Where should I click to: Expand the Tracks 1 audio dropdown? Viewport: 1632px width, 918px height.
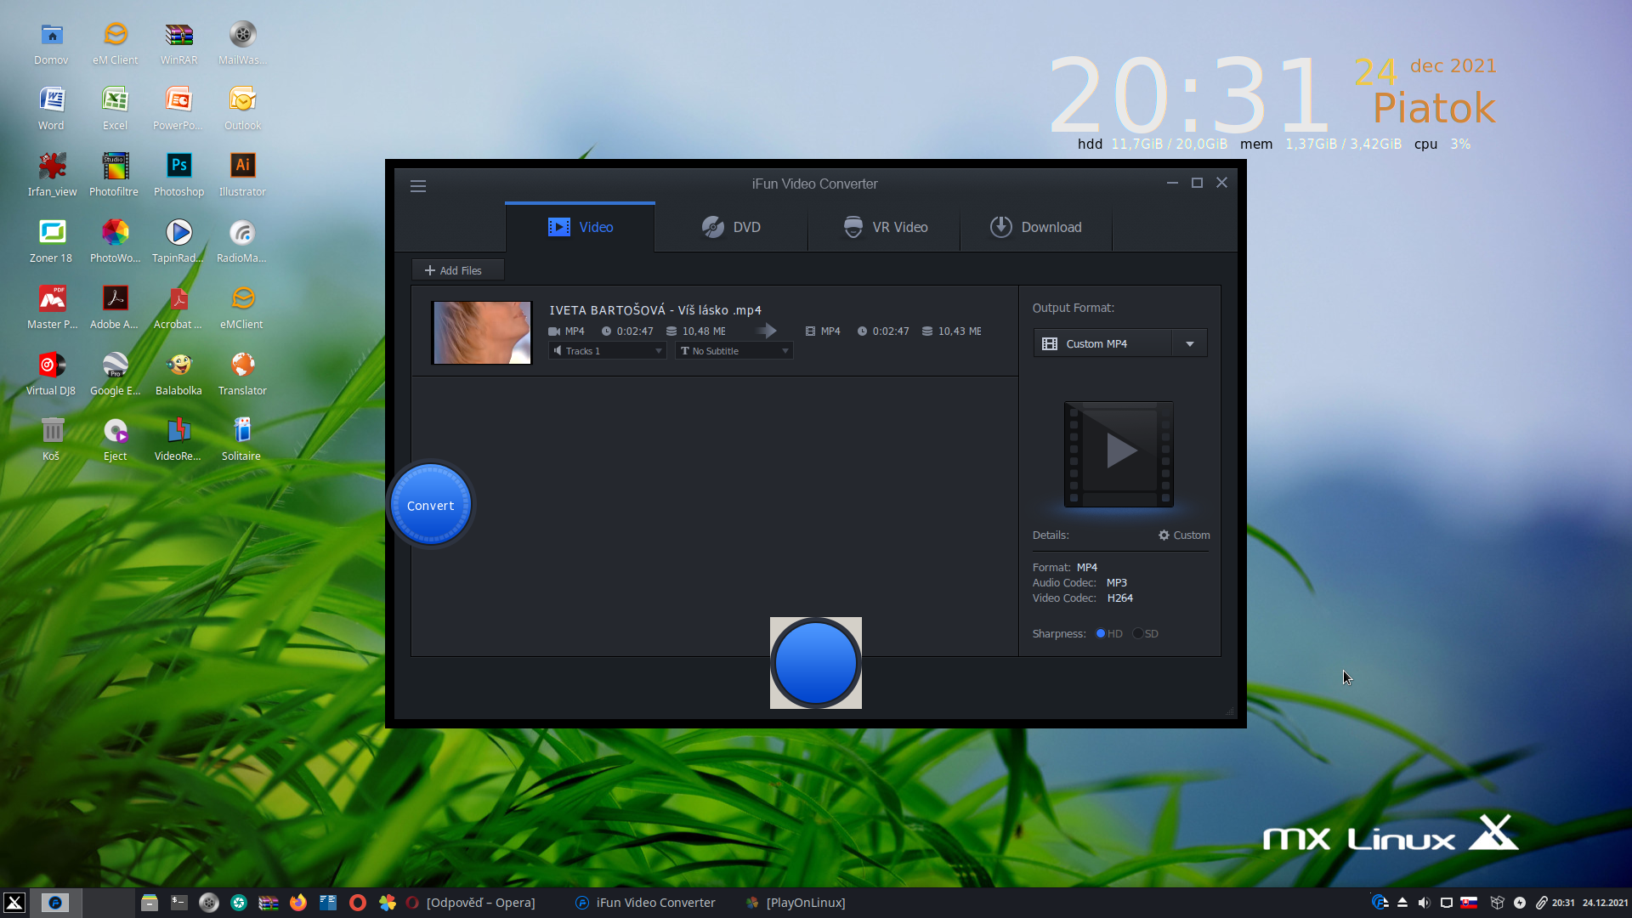coord(607,351)
